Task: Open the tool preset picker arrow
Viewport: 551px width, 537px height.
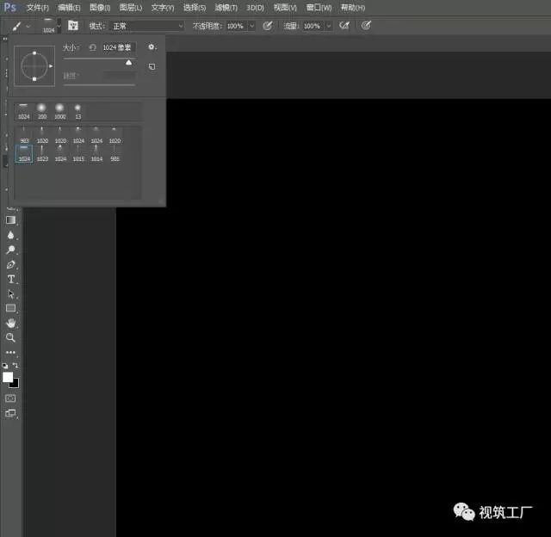Action: tap(28, 27)
